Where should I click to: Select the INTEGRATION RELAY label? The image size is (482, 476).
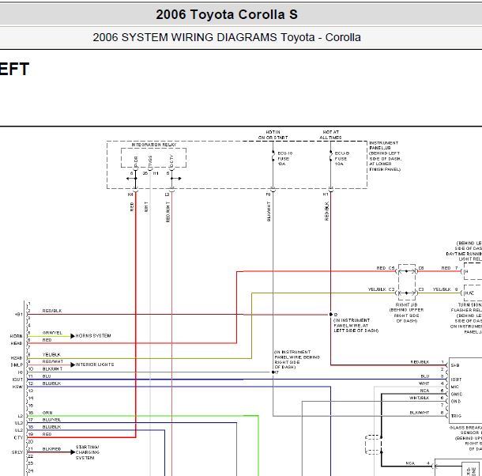pos(154,145)
